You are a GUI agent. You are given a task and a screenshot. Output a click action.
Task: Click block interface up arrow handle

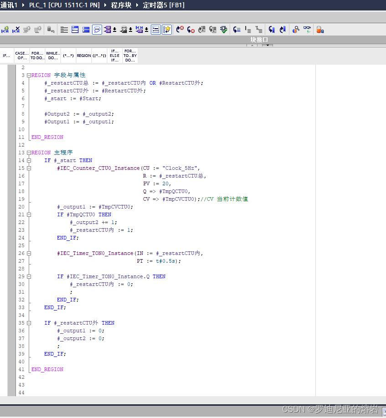tap(252, 46)
